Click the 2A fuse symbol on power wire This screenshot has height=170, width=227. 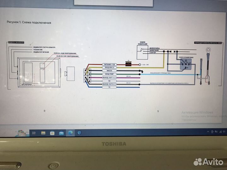tap(128, 64)
